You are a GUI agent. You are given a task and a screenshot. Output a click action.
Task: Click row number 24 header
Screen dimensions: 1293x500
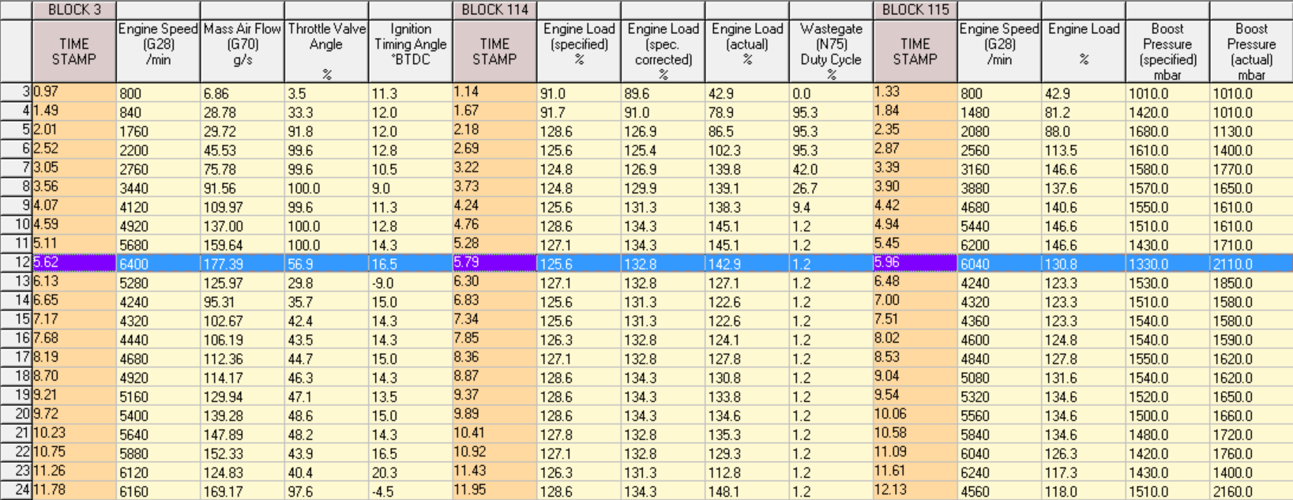(x=16, y=491)
